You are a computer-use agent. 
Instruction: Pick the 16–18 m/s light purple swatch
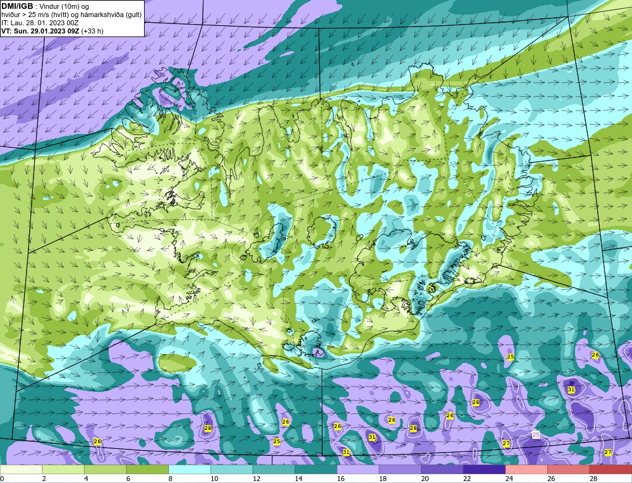tap(358, 469)
